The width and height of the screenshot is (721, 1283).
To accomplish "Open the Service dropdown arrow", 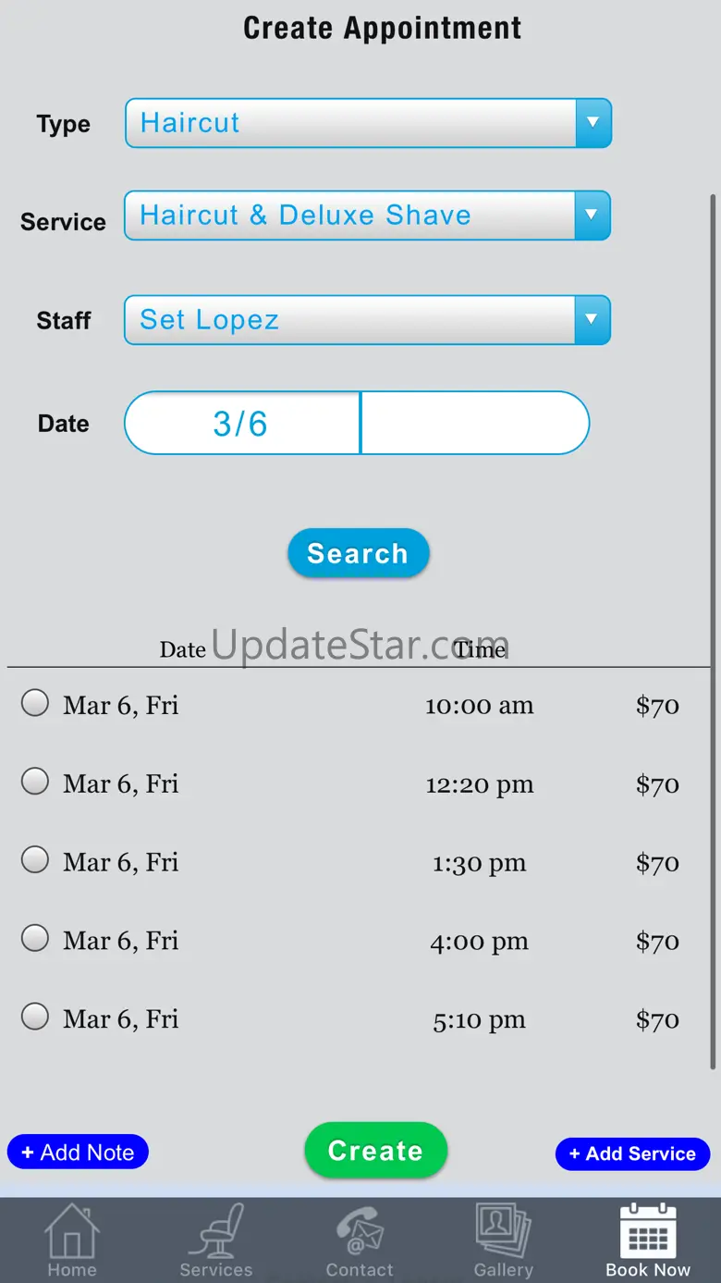I will click(x=593, y=216).
